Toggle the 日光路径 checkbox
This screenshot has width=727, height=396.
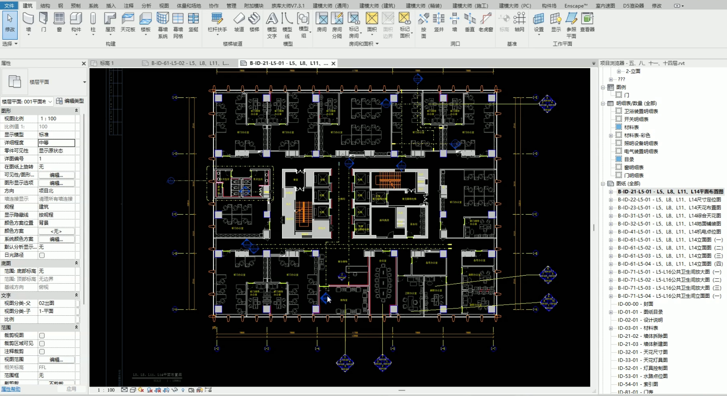click(x=42, y=255)
